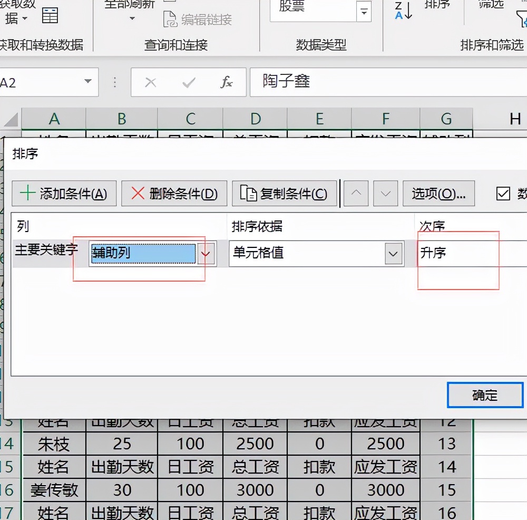Click 应发工资 cell in row 15

coord(386,467)
